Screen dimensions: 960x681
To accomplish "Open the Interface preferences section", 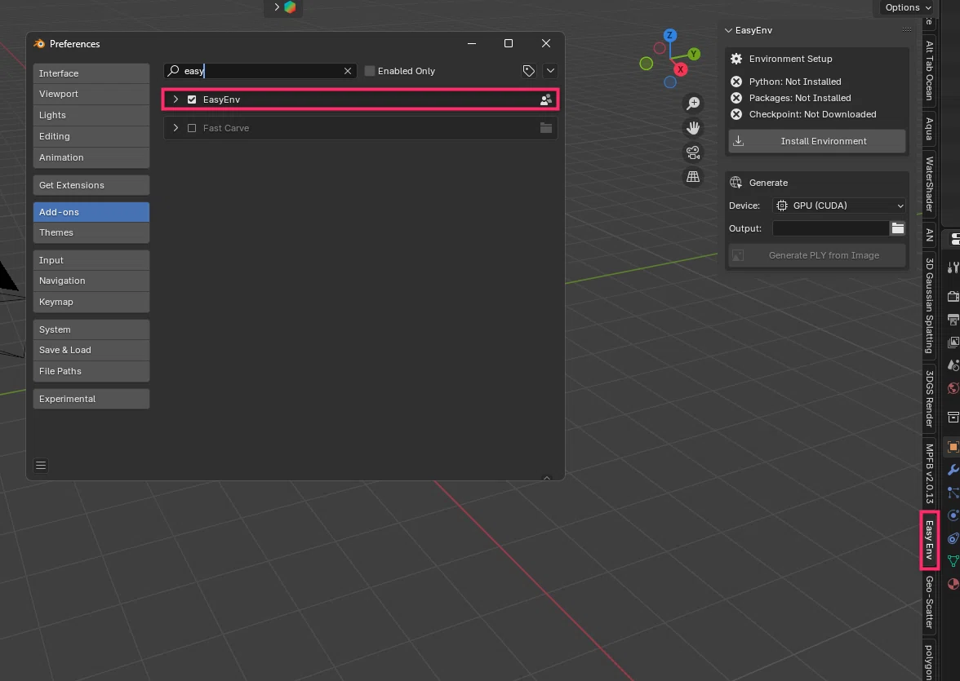I will 91,73.
